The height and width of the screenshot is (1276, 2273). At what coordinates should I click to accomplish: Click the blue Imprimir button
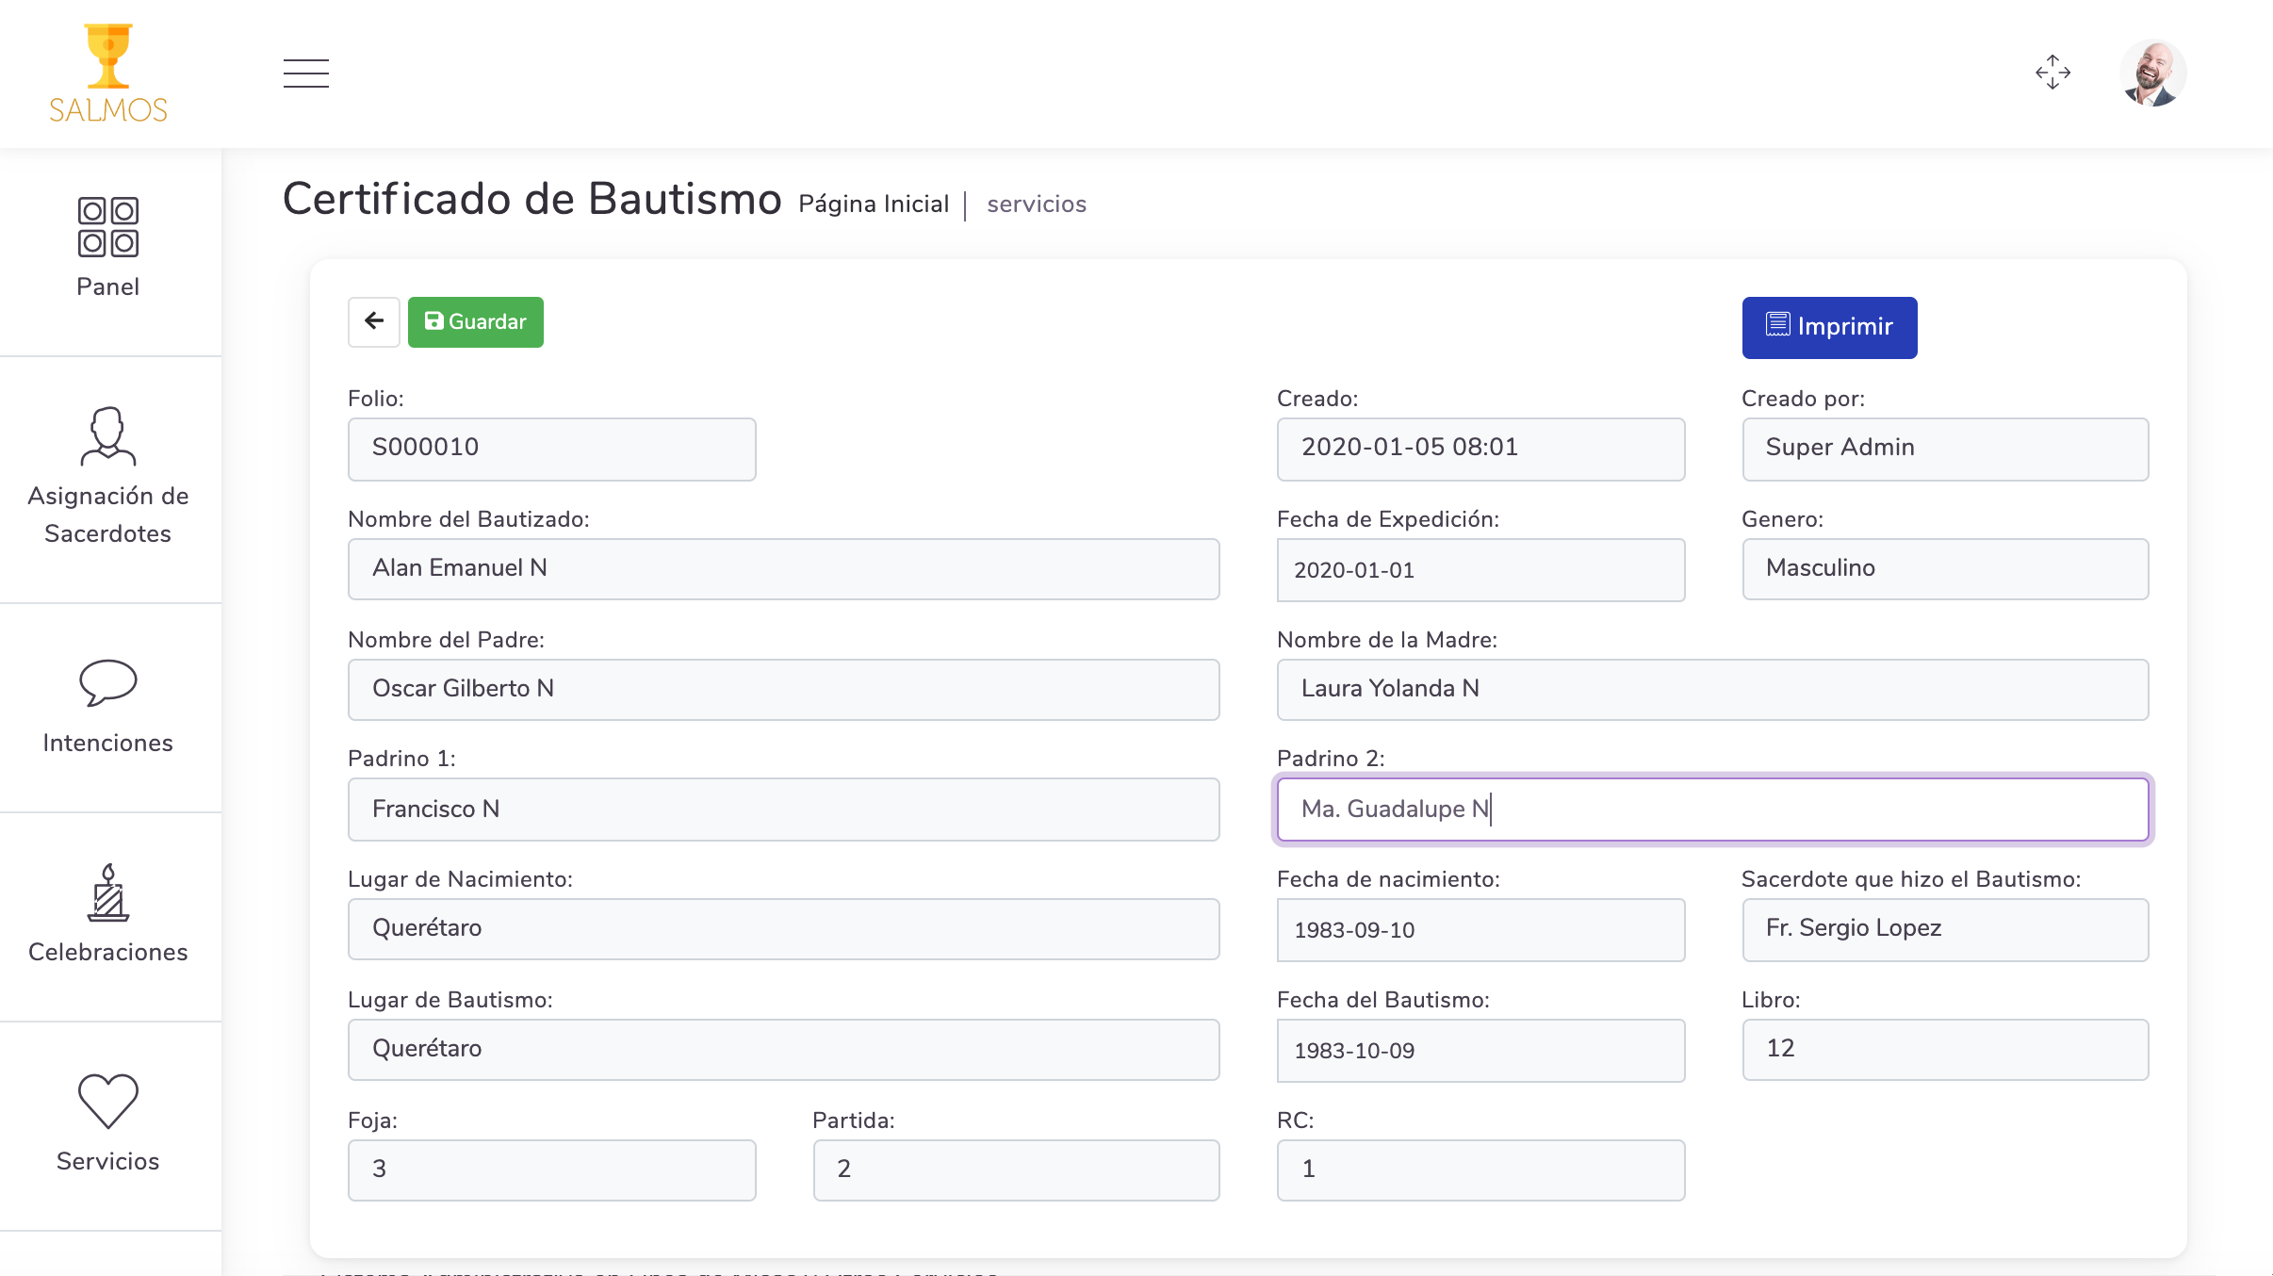tap(1828, 327)
